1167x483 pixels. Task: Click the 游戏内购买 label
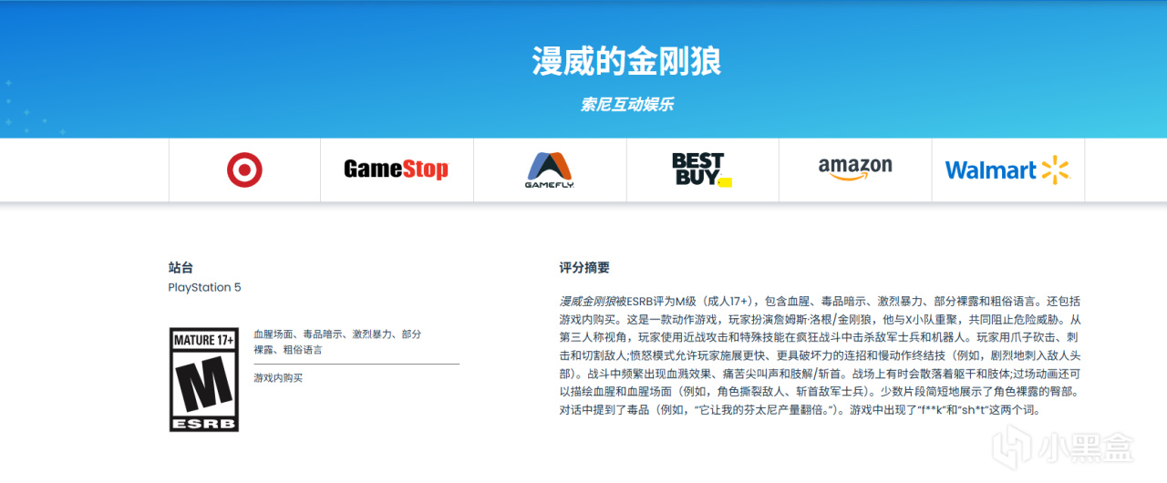[x=278, y=377]
